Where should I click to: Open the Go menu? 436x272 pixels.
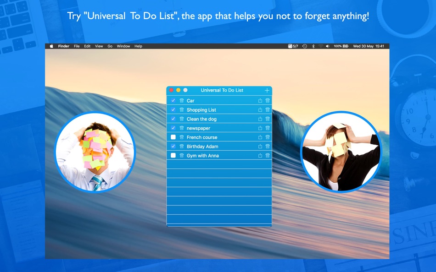(x=110, y=46)
